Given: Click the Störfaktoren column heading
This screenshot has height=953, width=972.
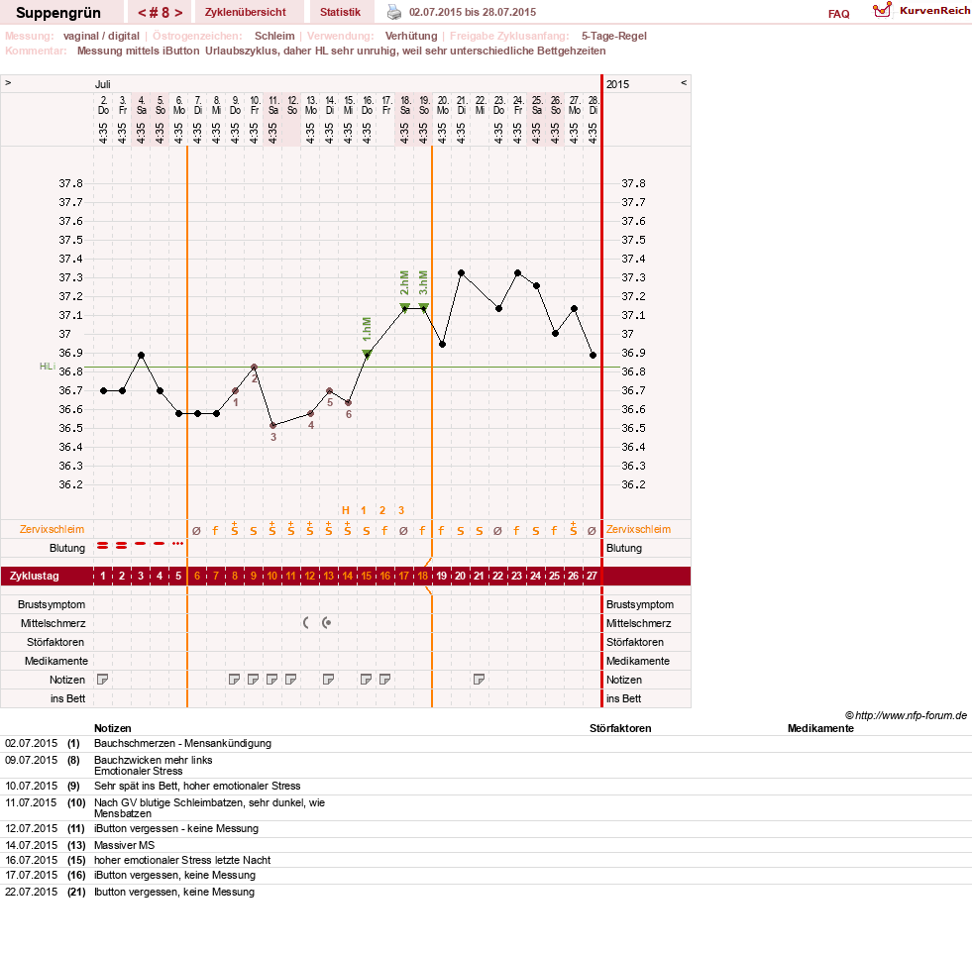Looking at the screenshot, I should click(620, 728).
